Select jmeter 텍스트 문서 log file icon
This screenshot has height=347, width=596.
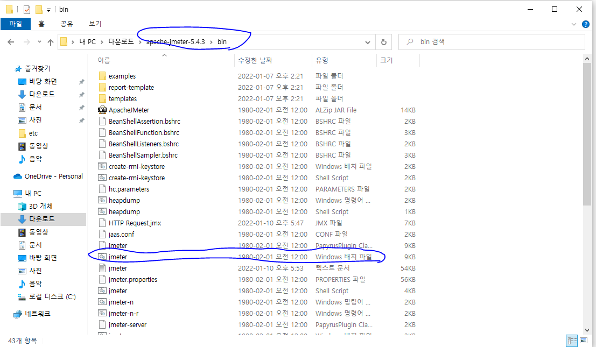[x=102, y=268]
